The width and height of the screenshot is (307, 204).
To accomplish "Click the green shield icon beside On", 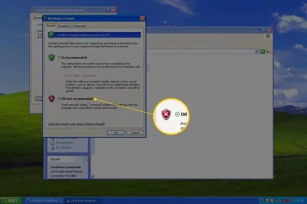I will point(52,57).
